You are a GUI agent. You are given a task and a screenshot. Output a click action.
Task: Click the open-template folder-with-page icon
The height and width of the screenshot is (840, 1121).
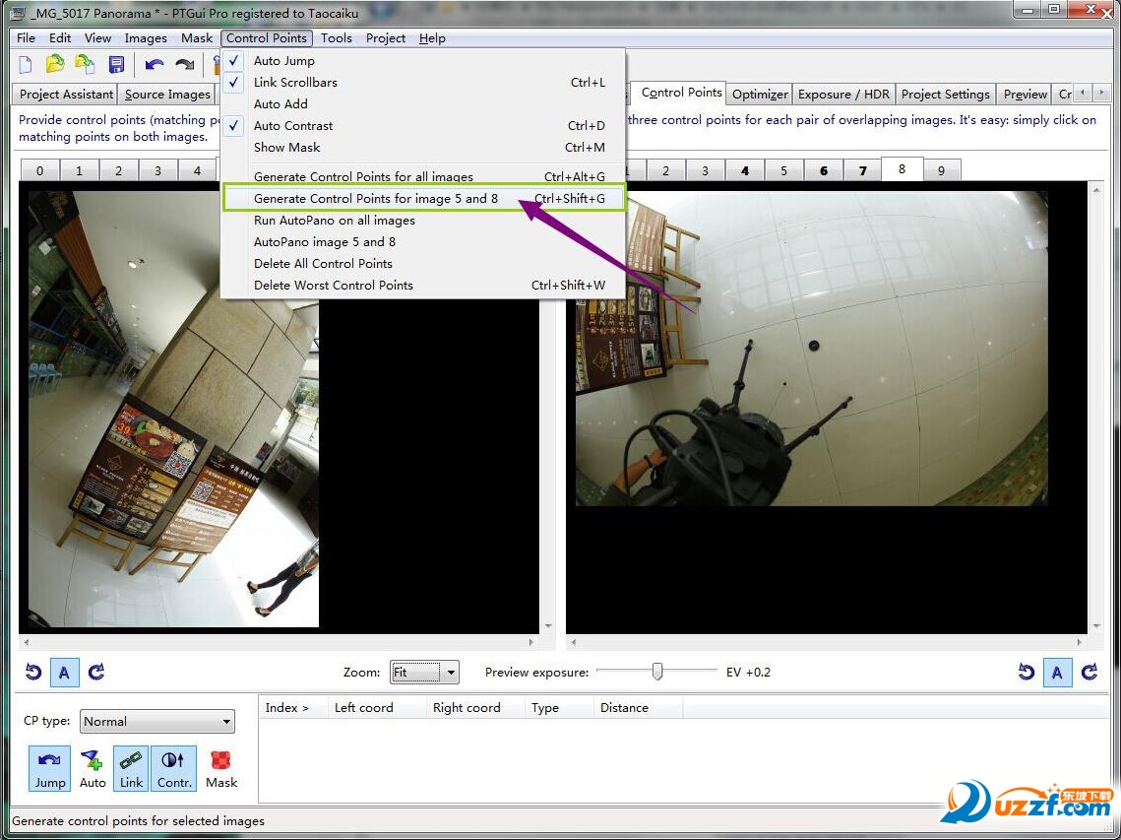click(x=85, y=64)
